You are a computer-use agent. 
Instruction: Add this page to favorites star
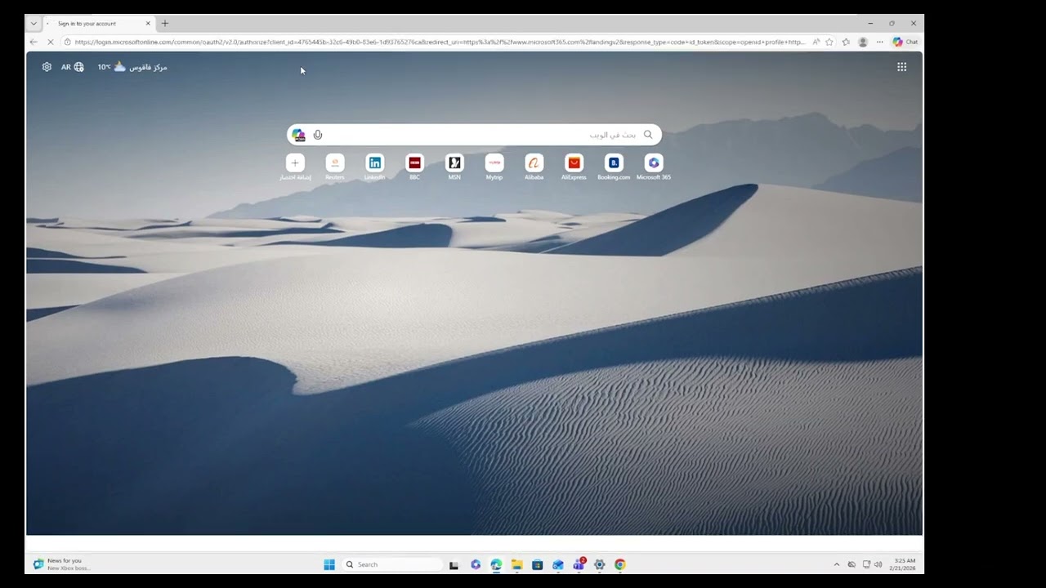coord(829,42)
